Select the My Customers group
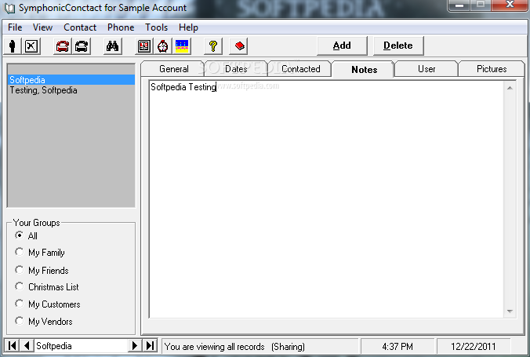 pos(20,304)
